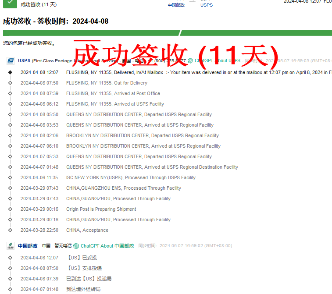Image resolution: width=332 pixels, height=294 pixels.
Task: Click heading 成功签收 - 签收时间: 2024-04-08
Action: 56,21
